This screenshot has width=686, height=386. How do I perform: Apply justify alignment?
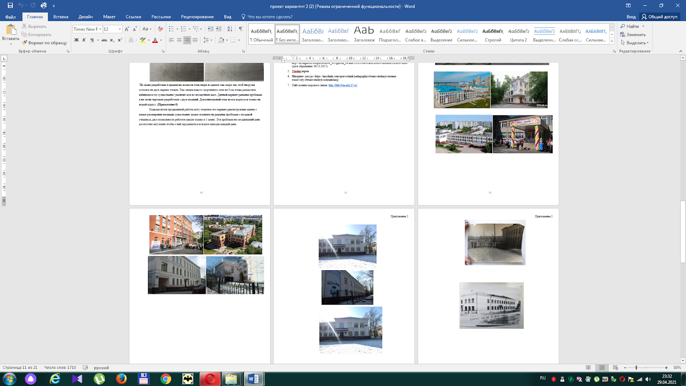[195, 40]
